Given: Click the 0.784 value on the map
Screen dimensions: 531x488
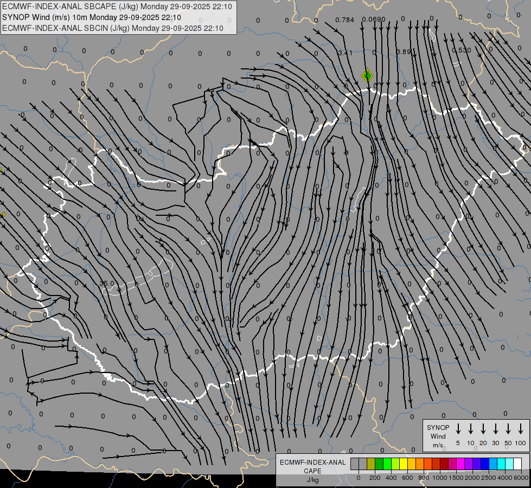Looking at the screenshot, I should point(345,20).
